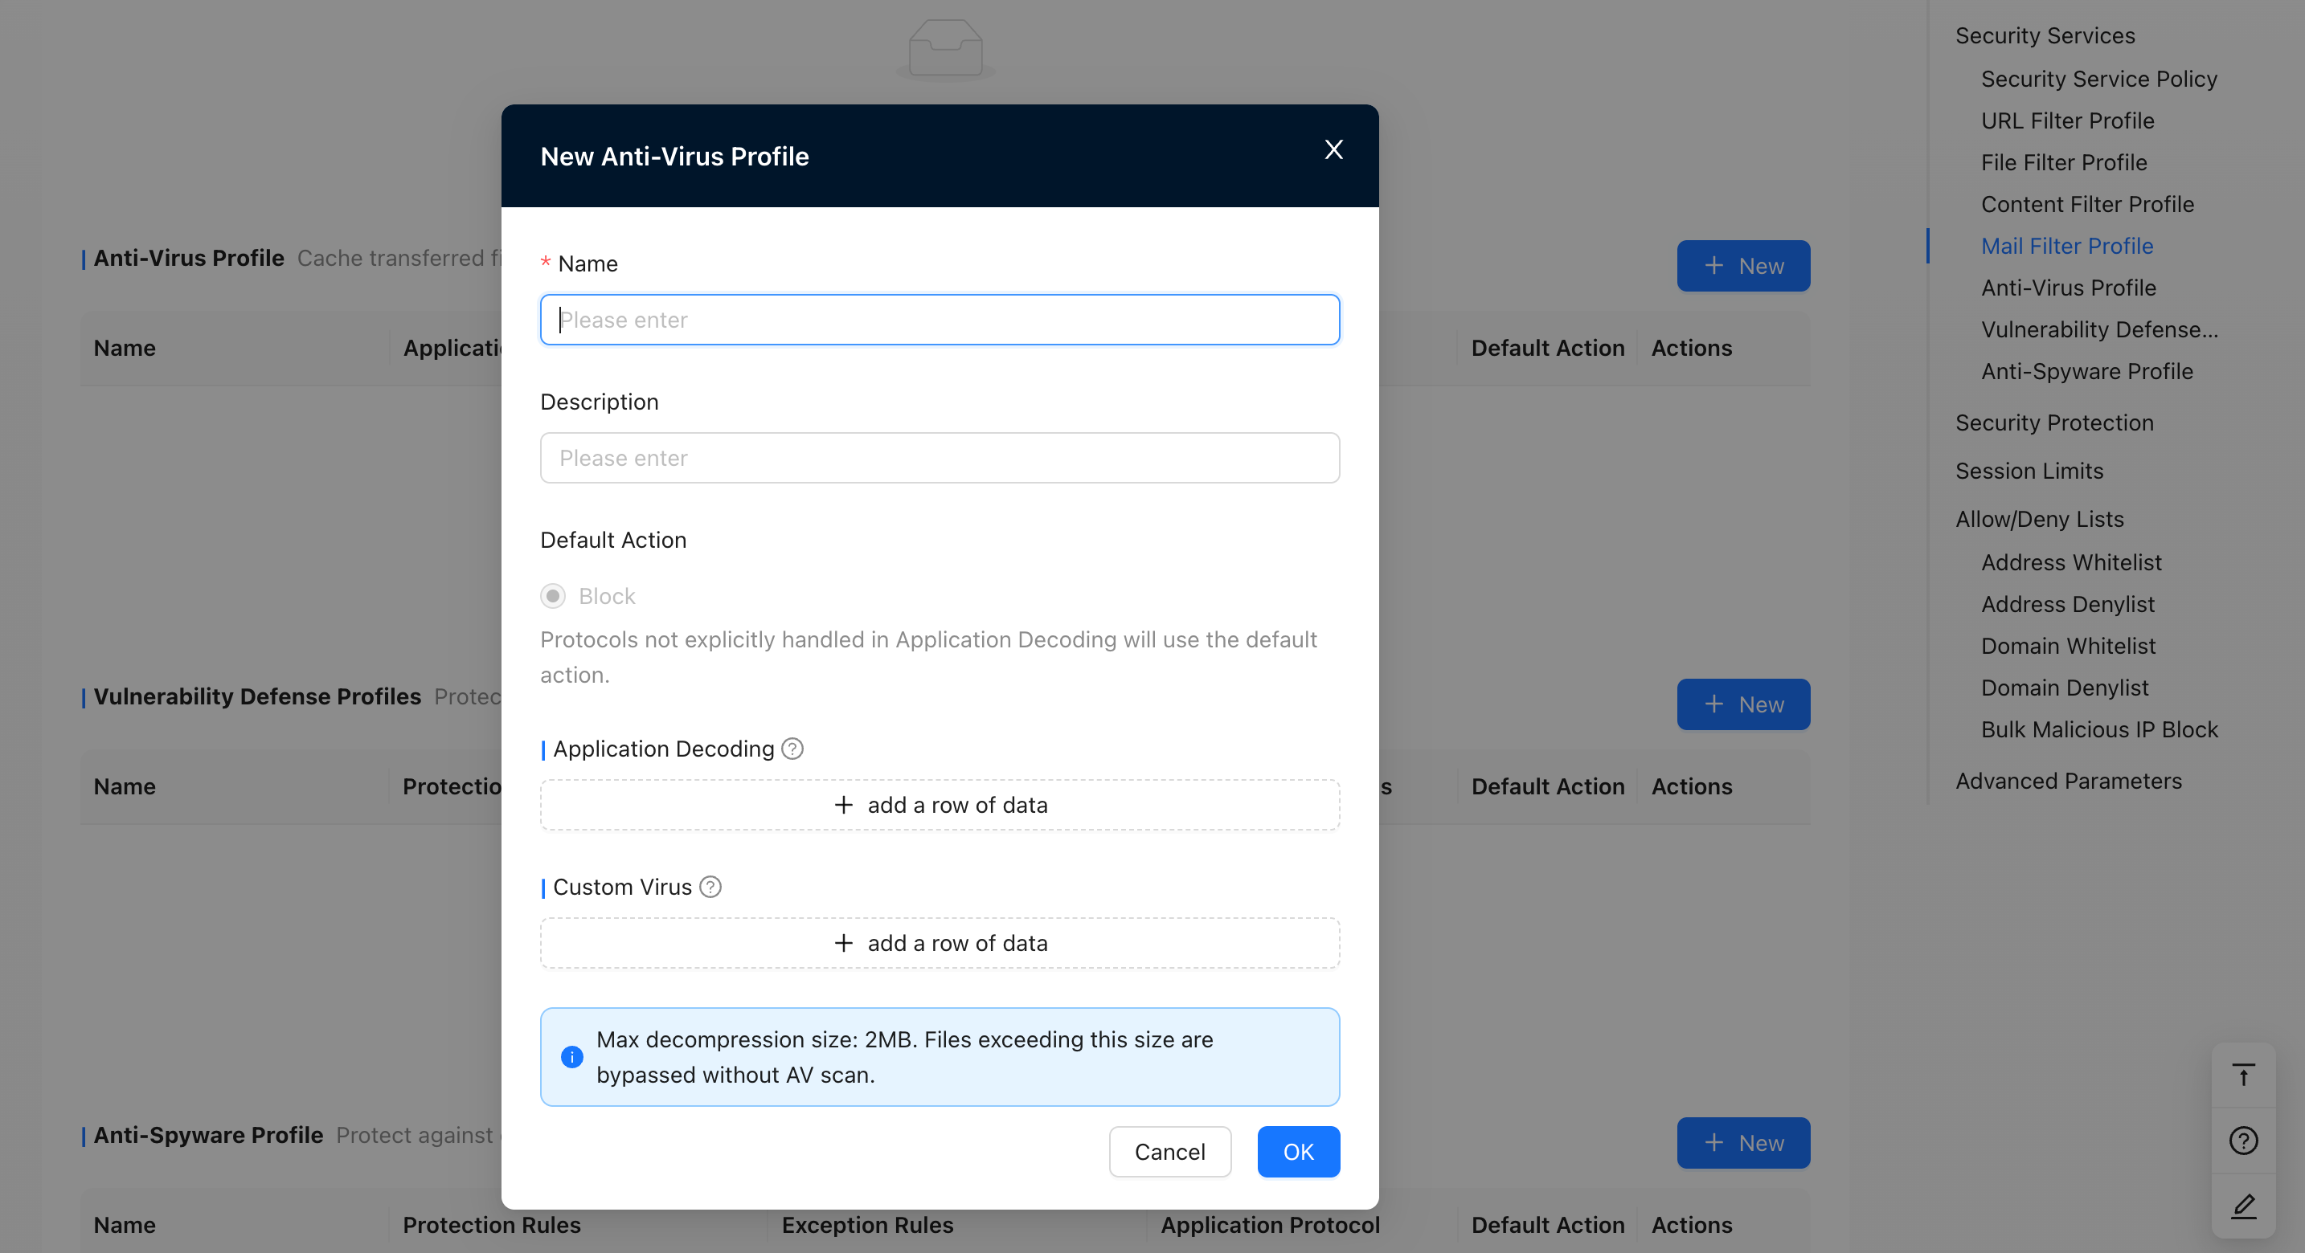The height and width of the screenshot is (1253, 2305).
Task: Click the Anti-Spyware Profile section title
Action: [x=208, y=1135]
